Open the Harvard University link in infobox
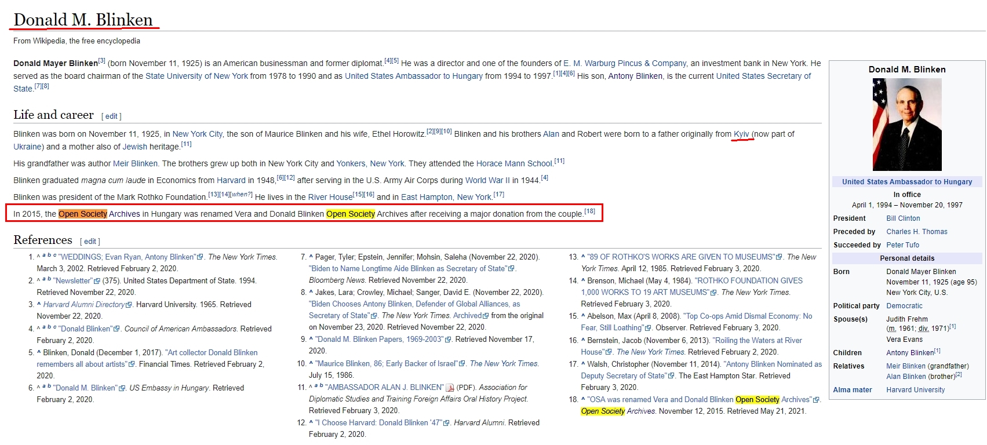Viewport: 987px width, 445px height. 915,390
